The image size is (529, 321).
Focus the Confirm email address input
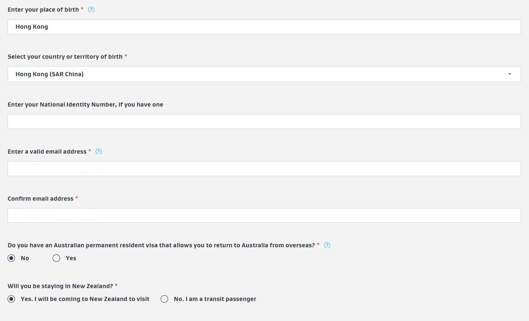pos(264,216)
